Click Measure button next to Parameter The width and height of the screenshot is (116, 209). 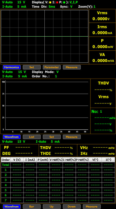(72, 67)
